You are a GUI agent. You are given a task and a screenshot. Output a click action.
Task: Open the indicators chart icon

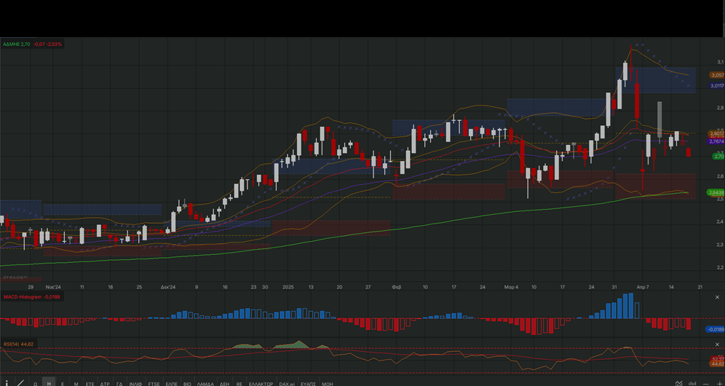tap(678, 383)
